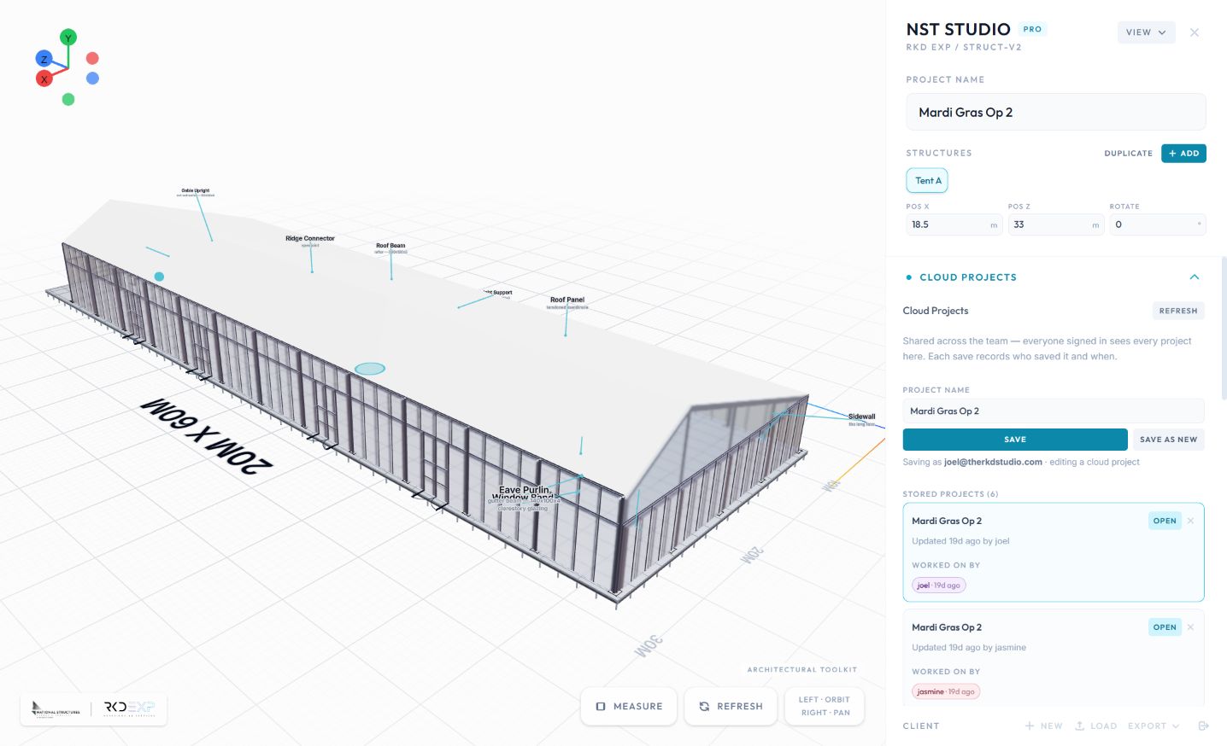
Task: Click Duplicate structure
Action: tap(1128, 154)
